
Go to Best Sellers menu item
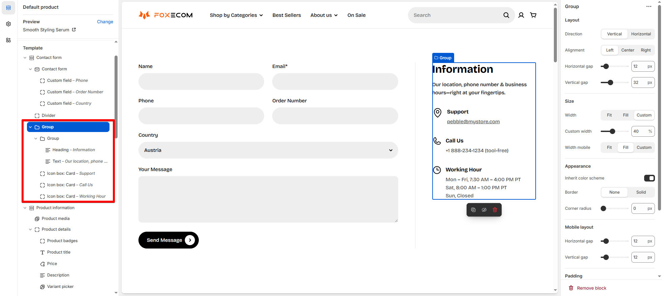[x=286, y=15]
